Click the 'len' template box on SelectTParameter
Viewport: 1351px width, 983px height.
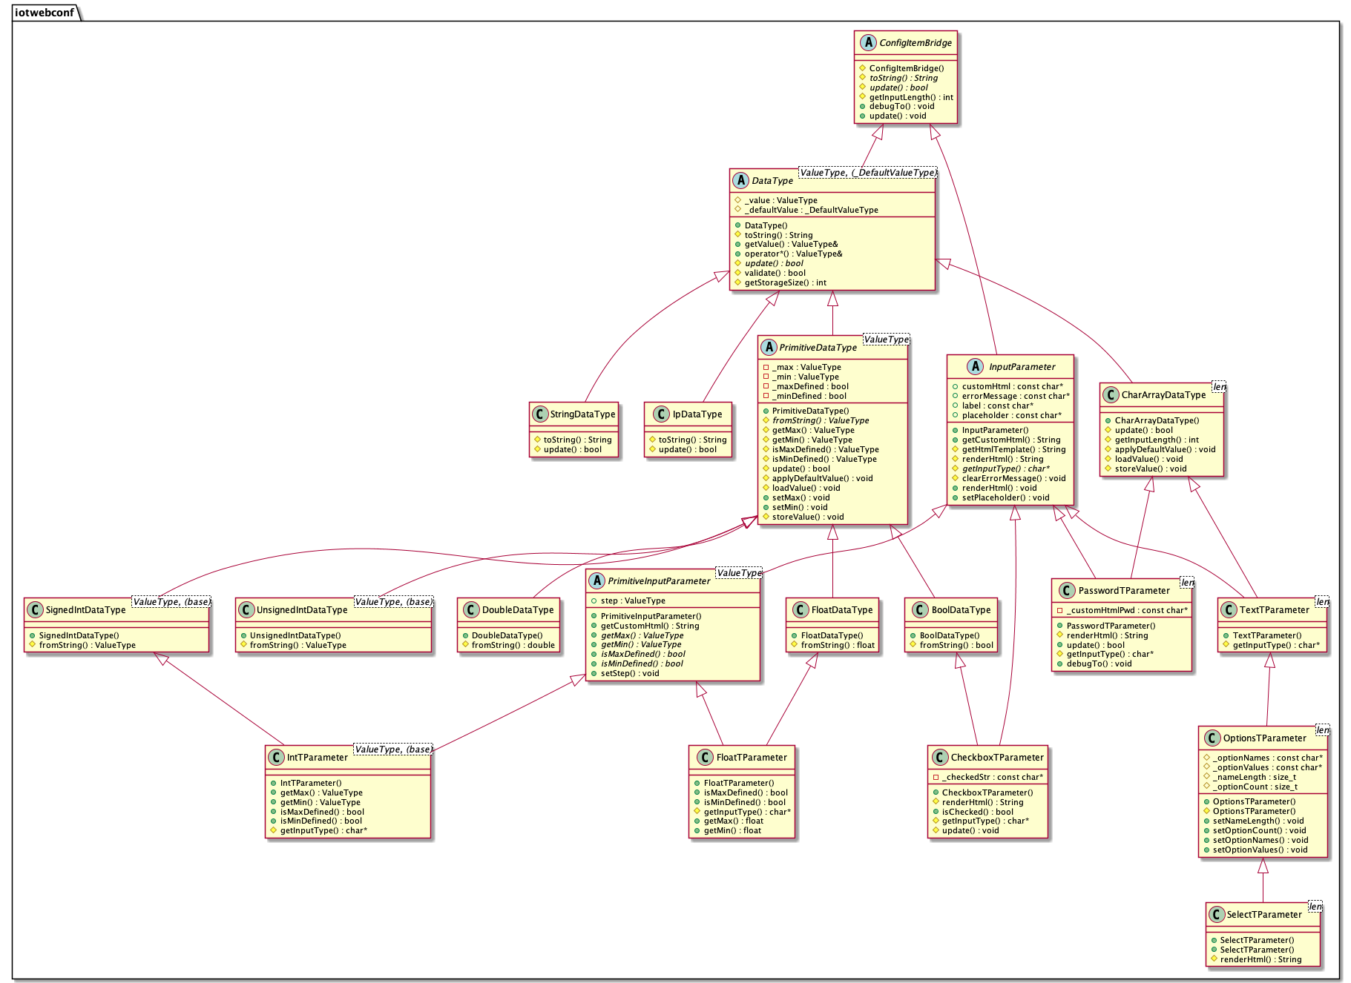1315,906
